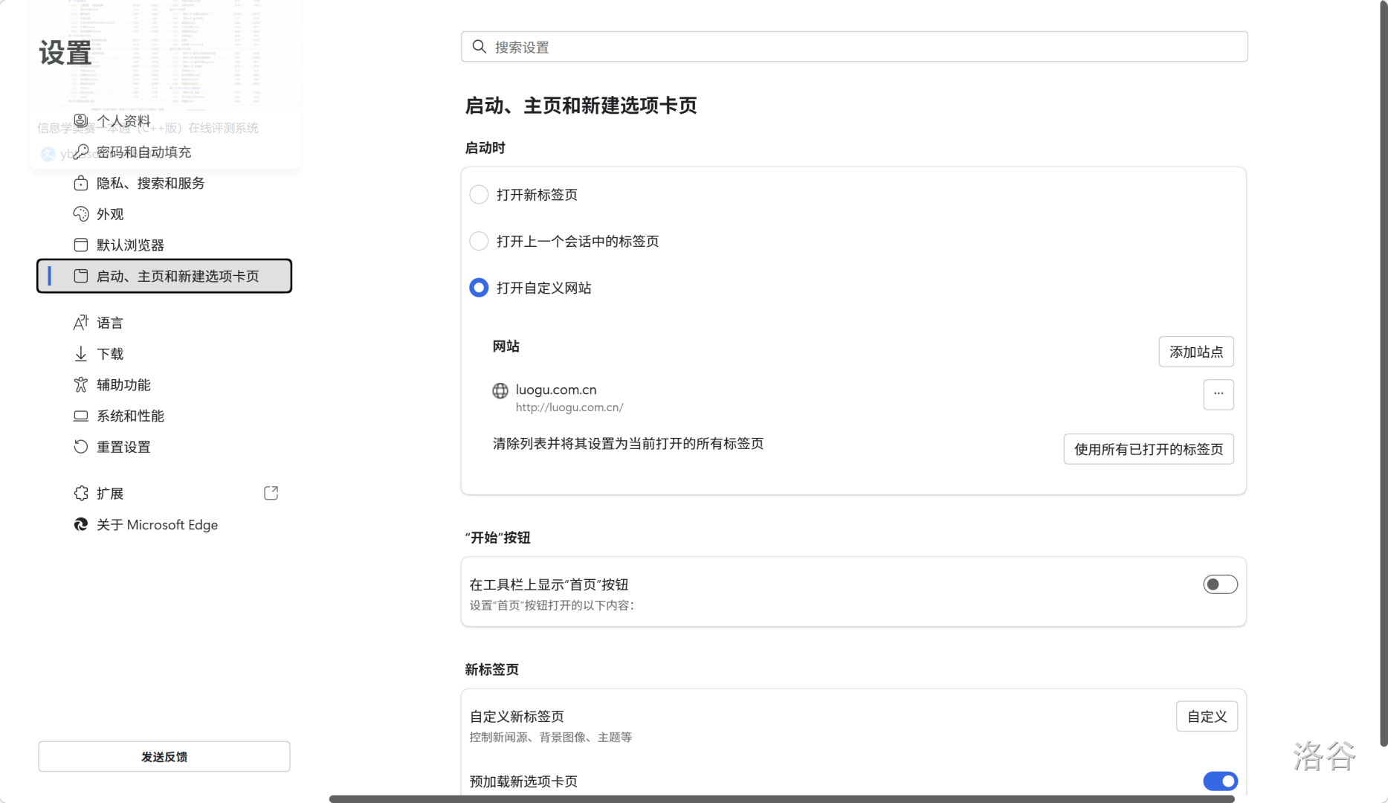Click the Languages icon in sidebar
Screen dimensions: 1388x803
(x=81, y=323)
